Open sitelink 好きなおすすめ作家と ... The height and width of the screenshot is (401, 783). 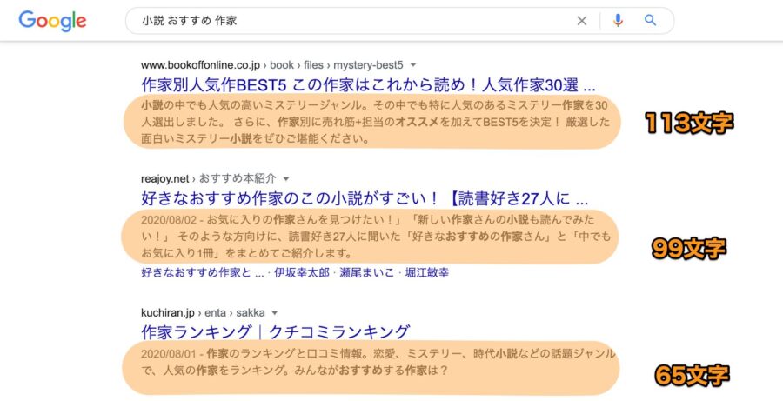coord(202,272)
